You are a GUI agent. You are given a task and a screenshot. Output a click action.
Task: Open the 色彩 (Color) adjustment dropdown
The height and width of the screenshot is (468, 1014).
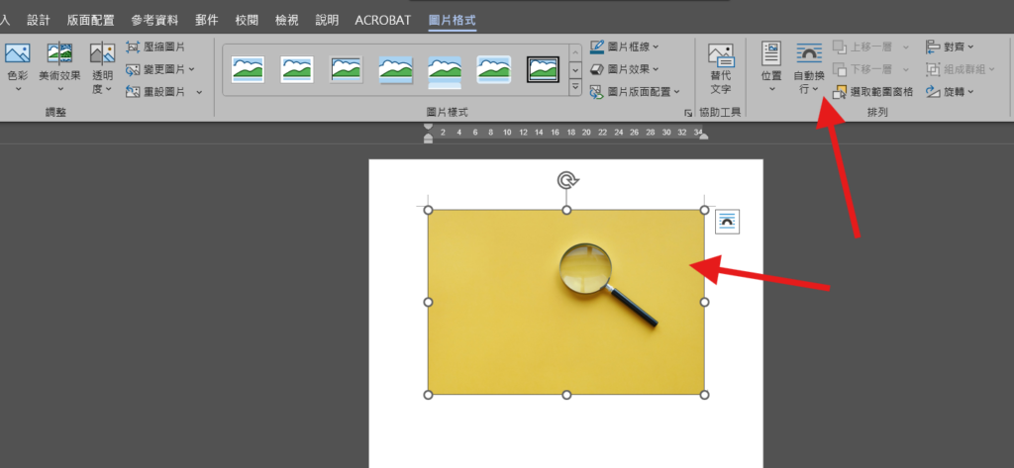point(17,65)
